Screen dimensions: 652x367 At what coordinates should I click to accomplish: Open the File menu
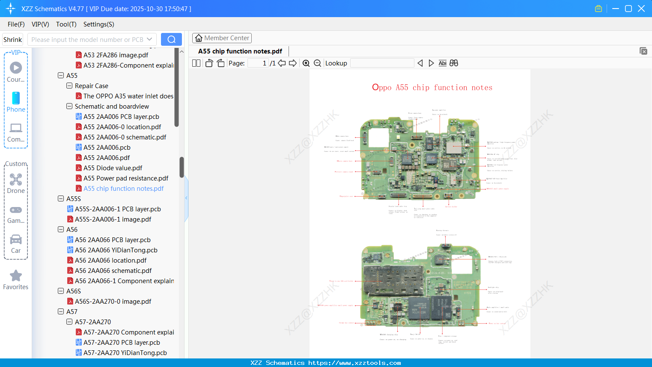coord(16,24)
